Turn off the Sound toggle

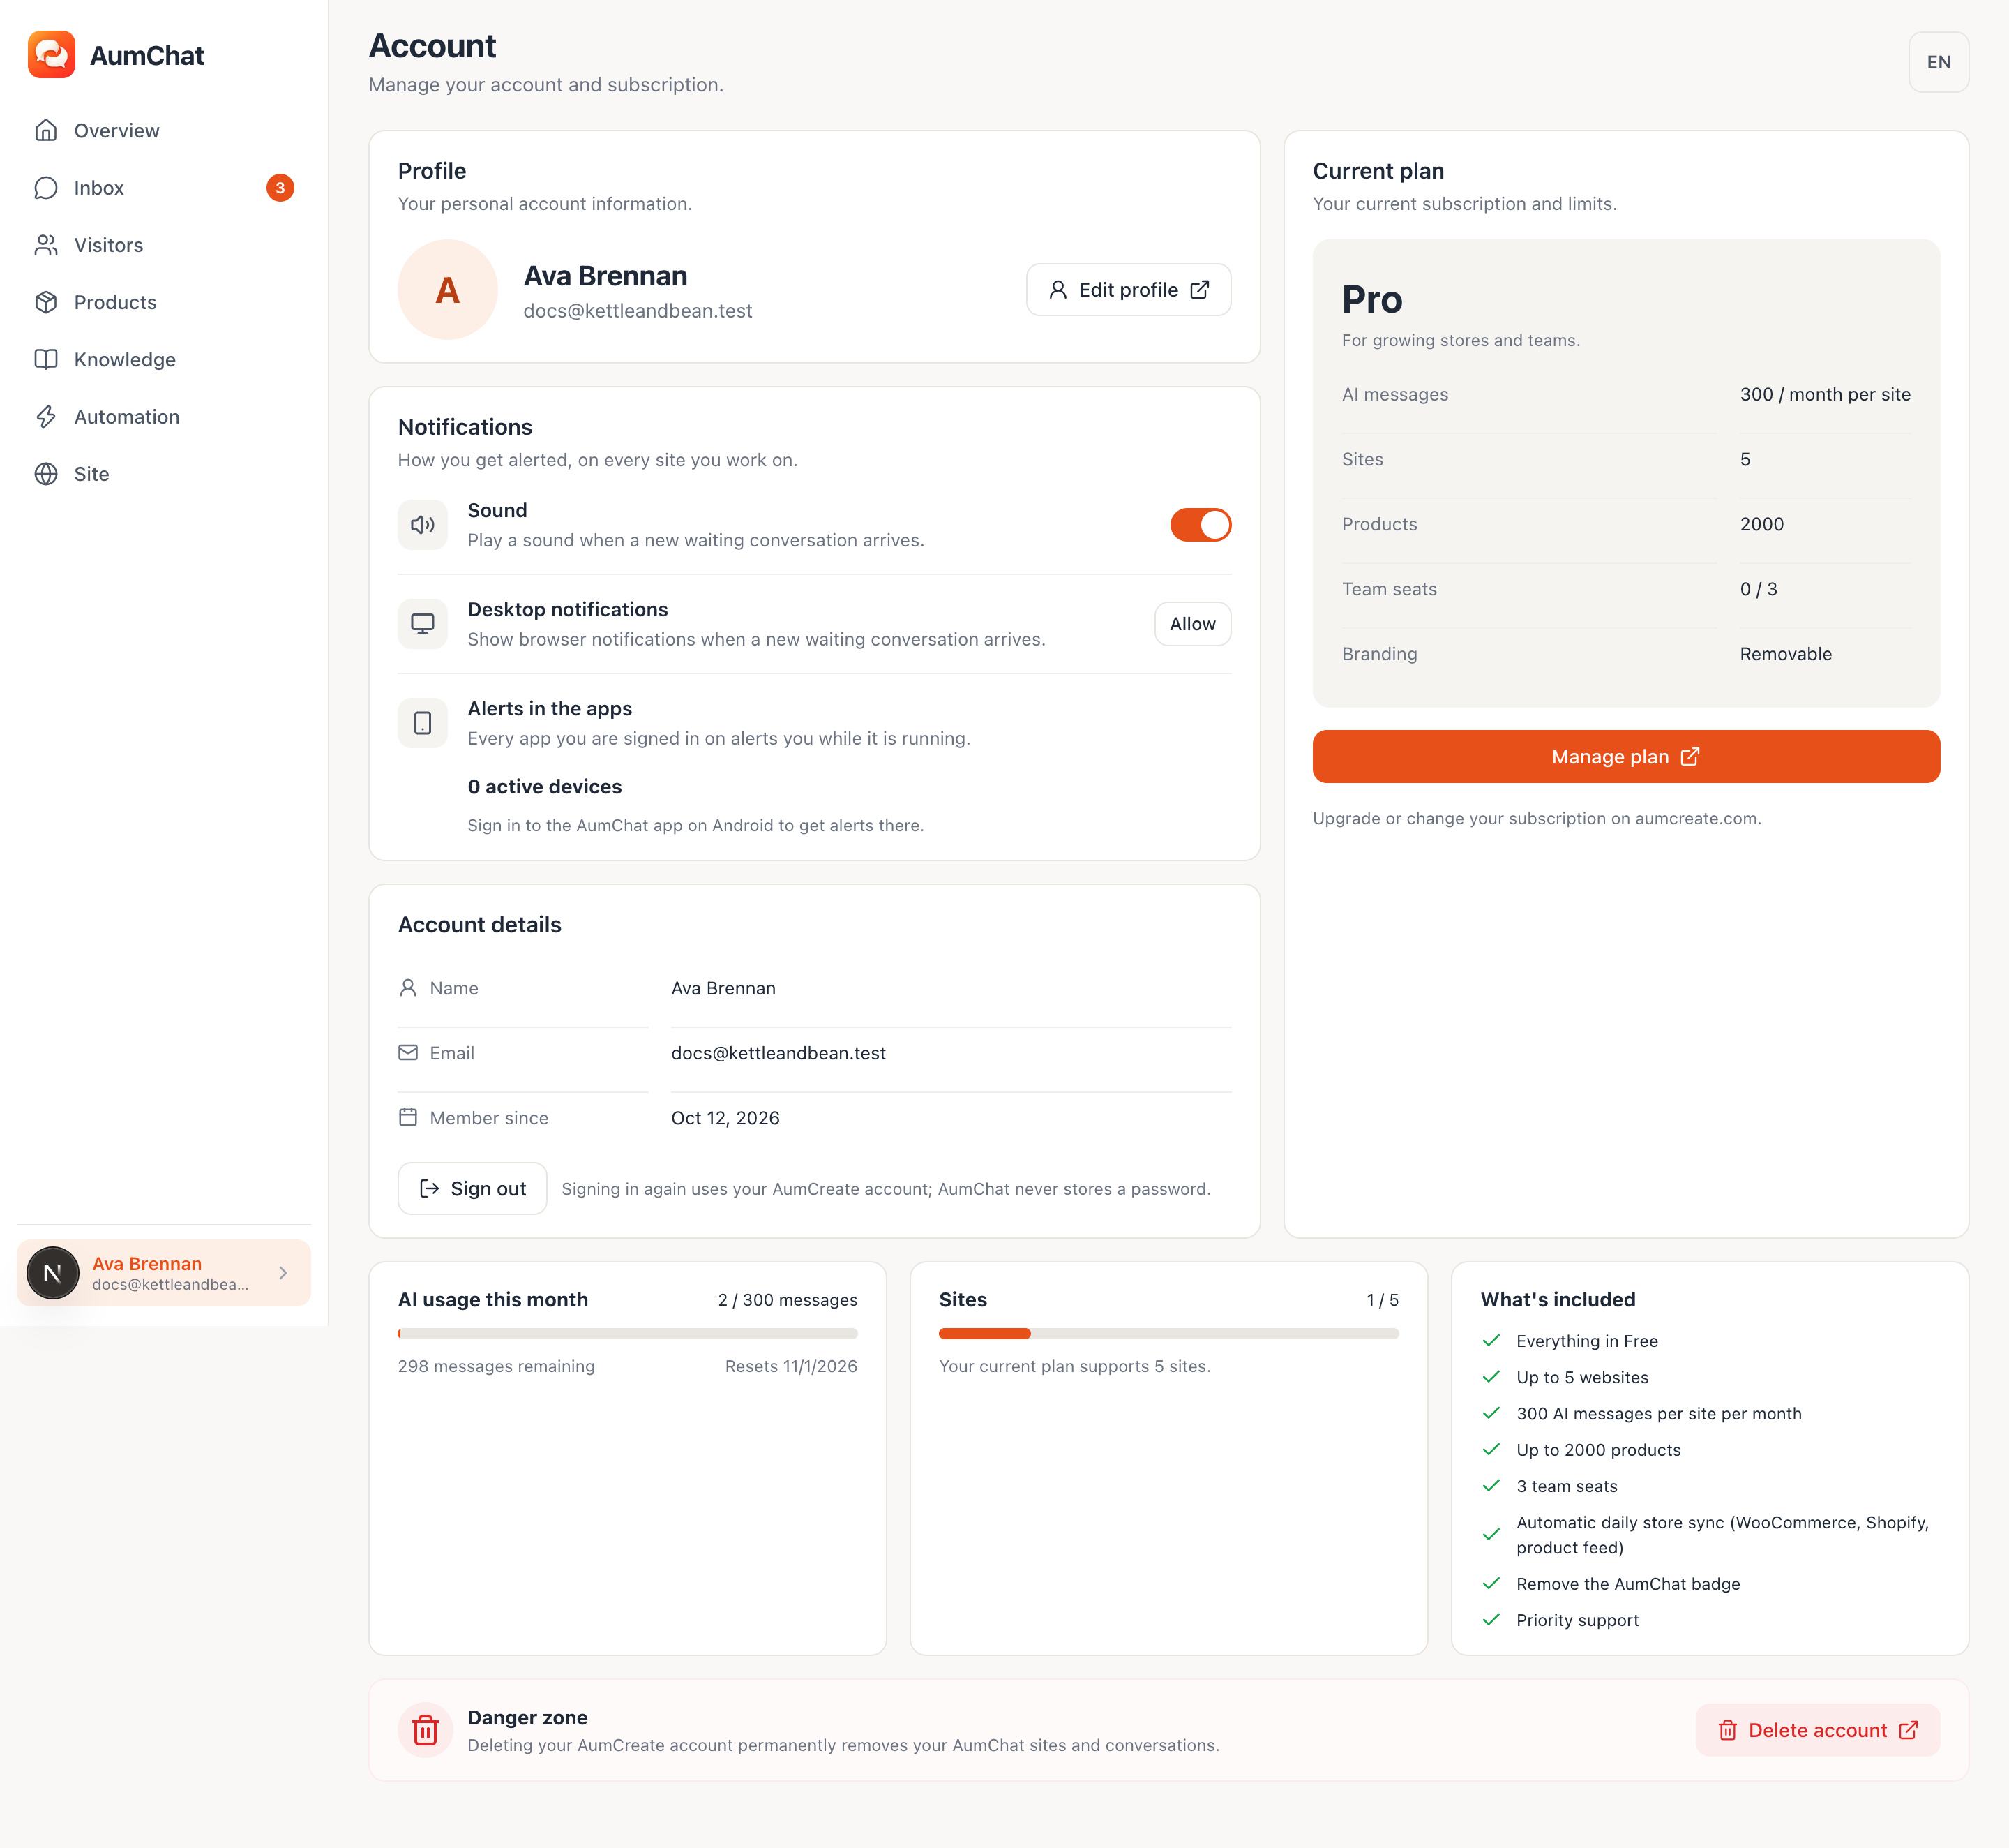(1201, 525)
